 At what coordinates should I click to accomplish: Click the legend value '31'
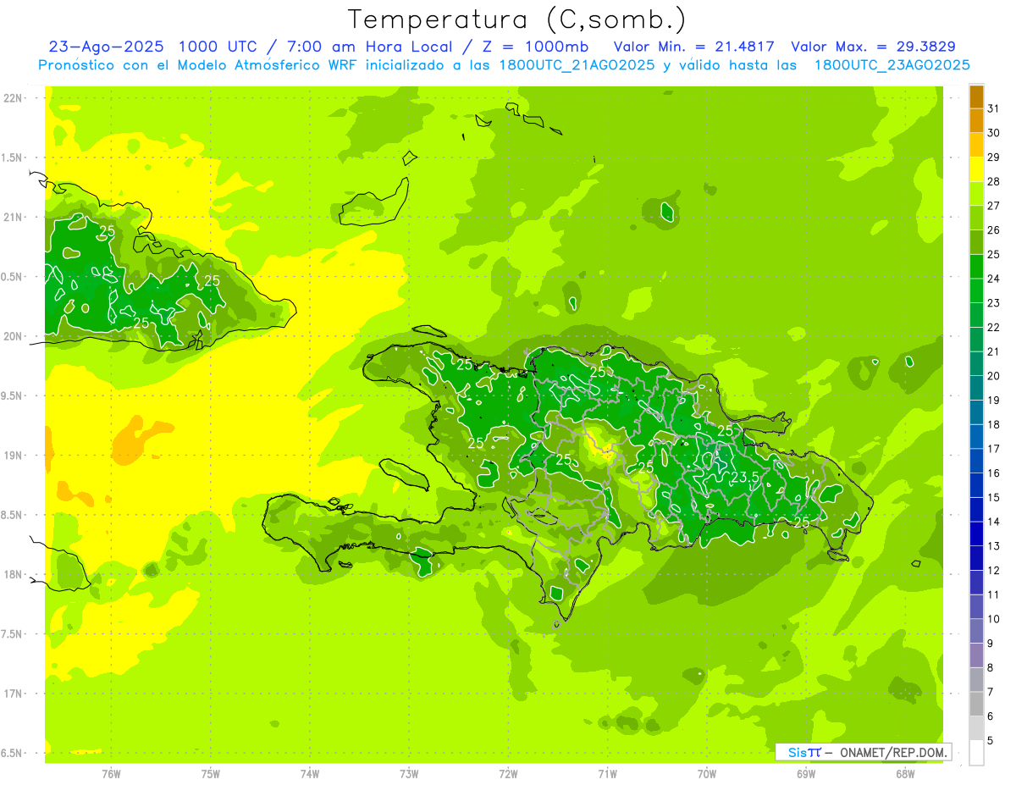click(994, 108)
